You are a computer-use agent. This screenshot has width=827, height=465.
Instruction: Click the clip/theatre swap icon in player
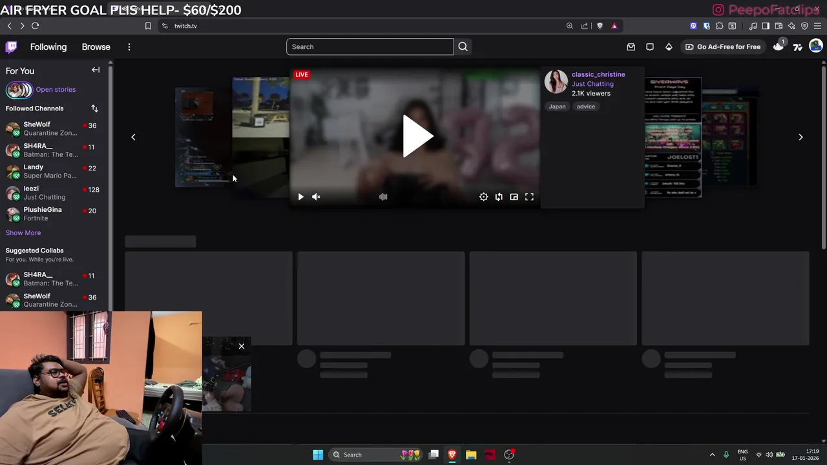499,197
